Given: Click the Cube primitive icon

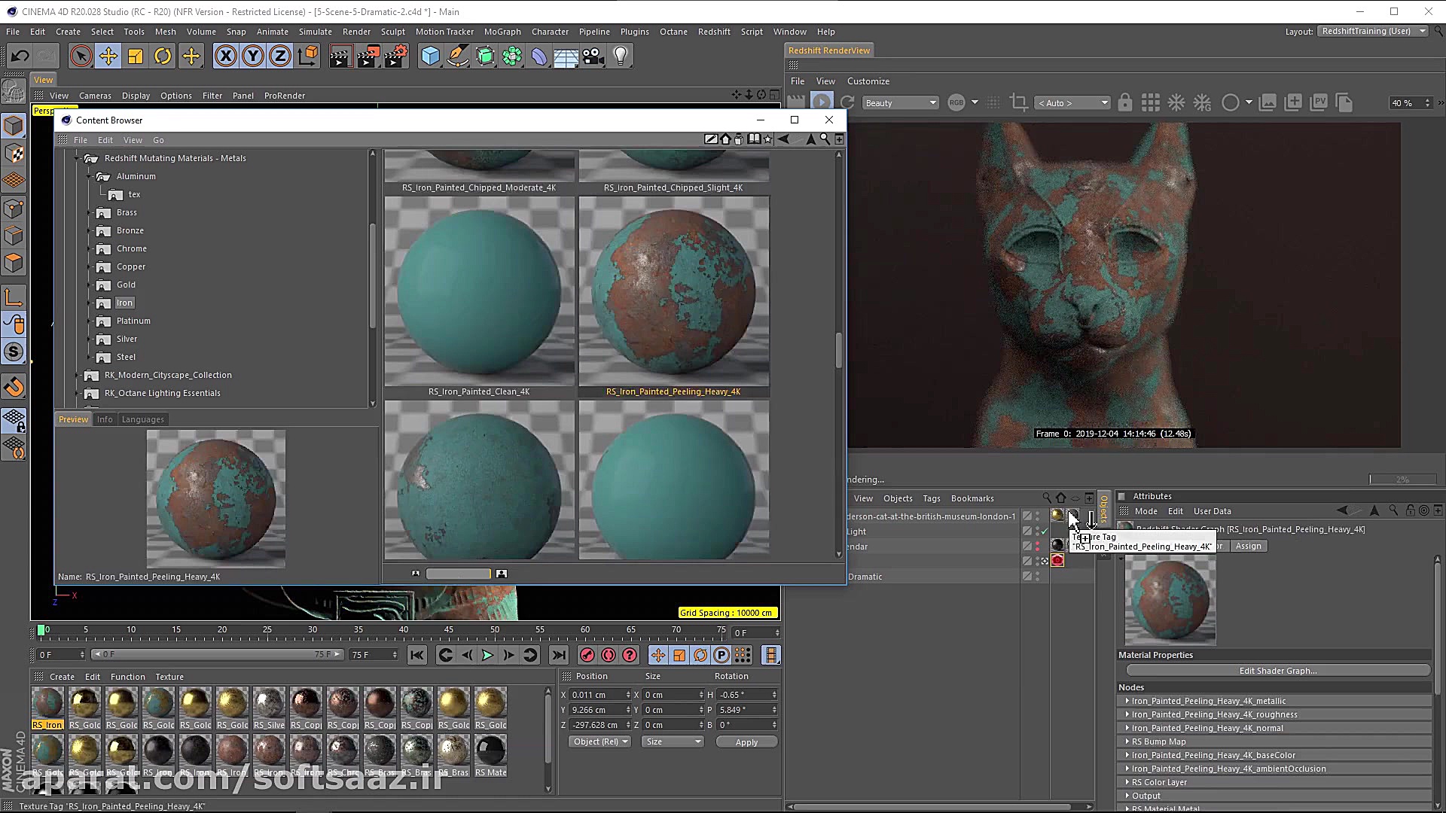Looking at the screenshot, I should pyautogui.click(x=430, y=56).
